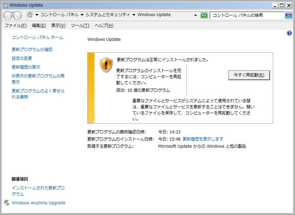295x215 pixels.
Task: Expand dropdown arrow before Windows Update breadcrumb
Action: pos(134,15)
